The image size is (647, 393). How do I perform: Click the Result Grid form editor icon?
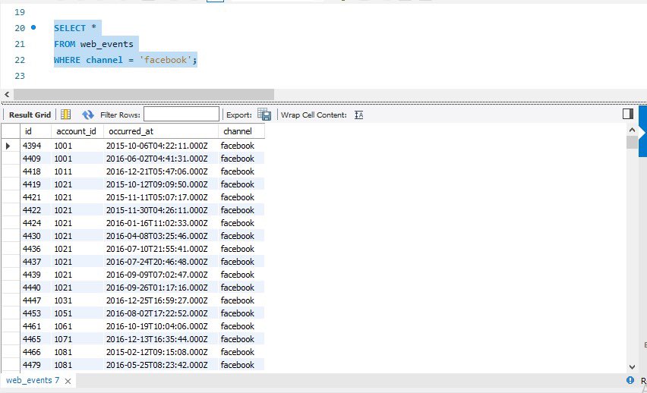[65, 115]
